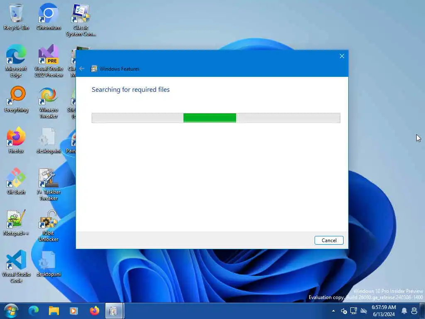Select desktop.ini file beside Visual Studio Code
425x319 pixels.
(49, 264)
